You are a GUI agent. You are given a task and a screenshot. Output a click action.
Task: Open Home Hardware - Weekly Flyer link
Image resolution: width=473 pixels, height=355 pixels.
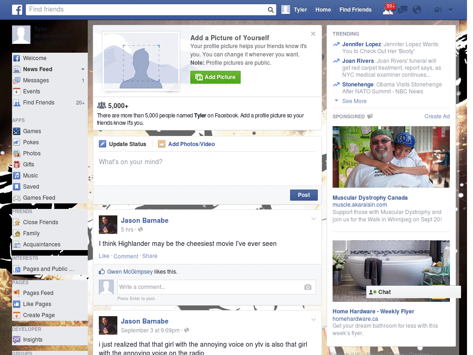pos(373,312)
